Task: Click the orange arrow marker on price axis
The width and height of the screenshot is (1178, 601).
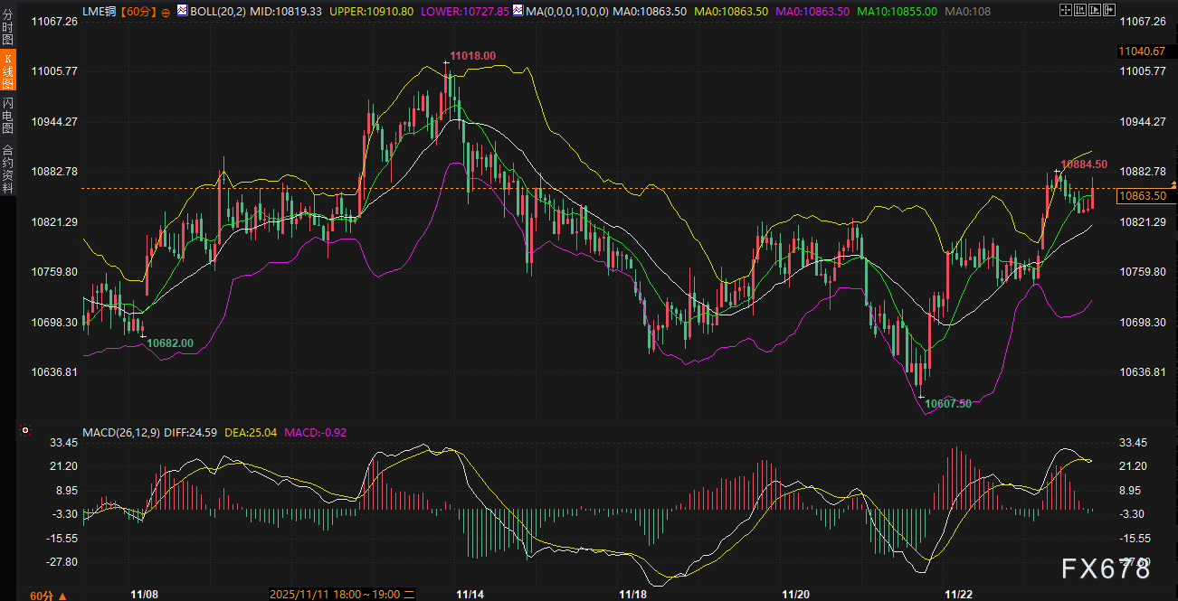Action: click(1173, 184)
